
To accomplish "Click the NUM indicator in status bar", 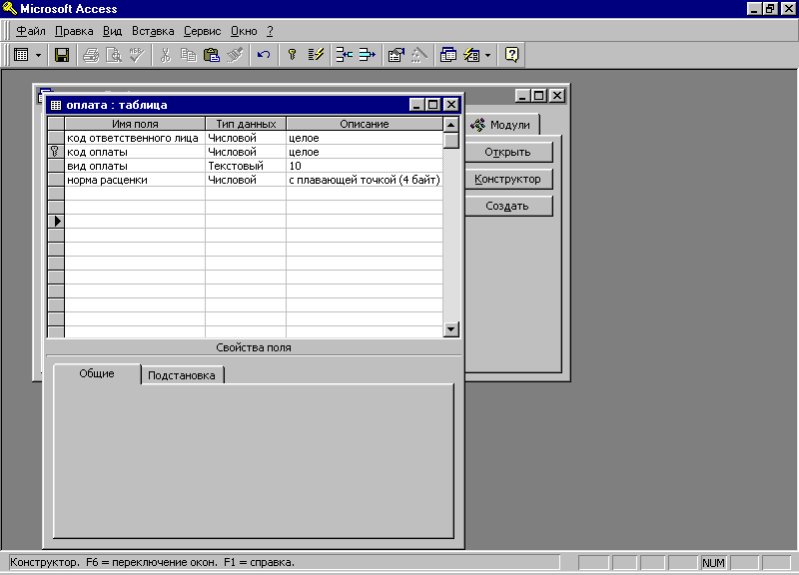I will (713, 563).
